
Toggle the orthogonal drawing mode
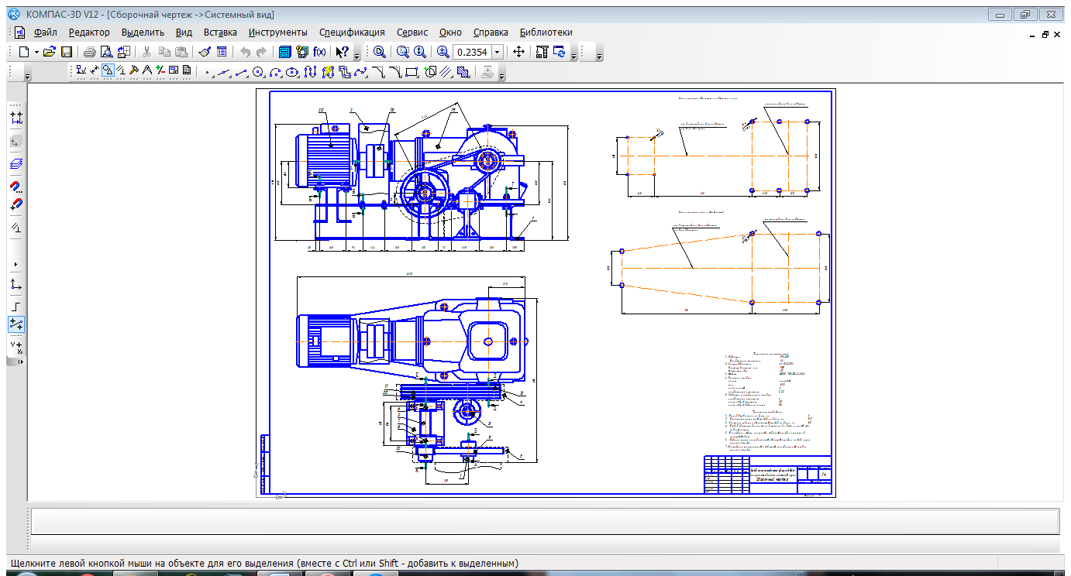(16, 307)
